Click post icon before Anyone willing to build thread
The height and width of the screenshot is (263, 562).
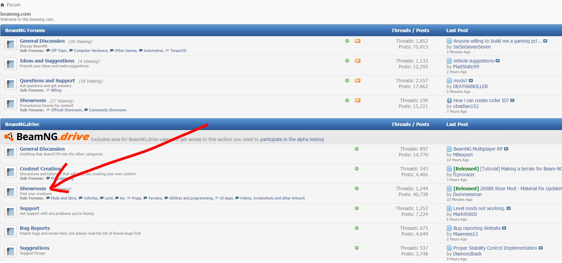pyautogui.click(x=449, y=41)
